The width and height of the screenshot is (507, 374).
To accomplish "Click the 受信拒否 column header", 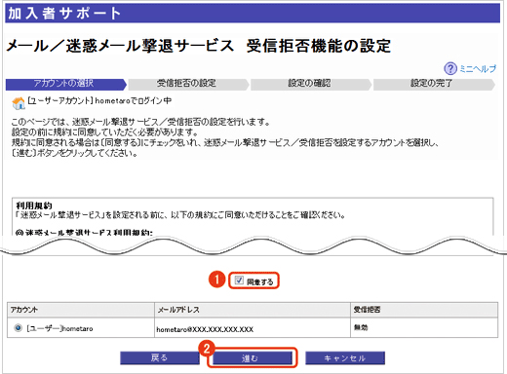I will coord(424,310).
